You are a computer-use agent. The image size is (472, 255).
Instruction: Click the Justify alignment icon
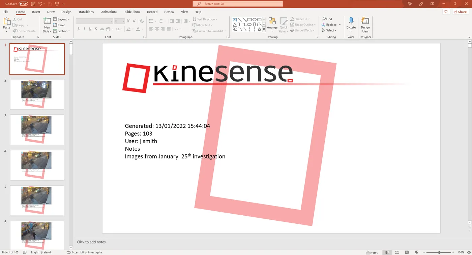(x=169, y=29)
